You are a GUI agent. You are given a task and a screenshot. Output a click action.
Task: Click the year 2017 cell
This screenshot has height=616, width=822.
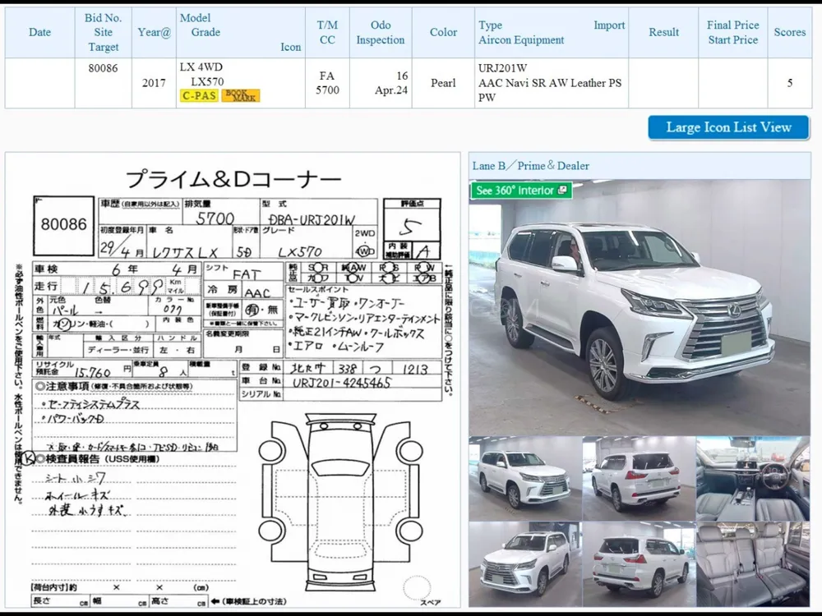[x=155, y=83]
